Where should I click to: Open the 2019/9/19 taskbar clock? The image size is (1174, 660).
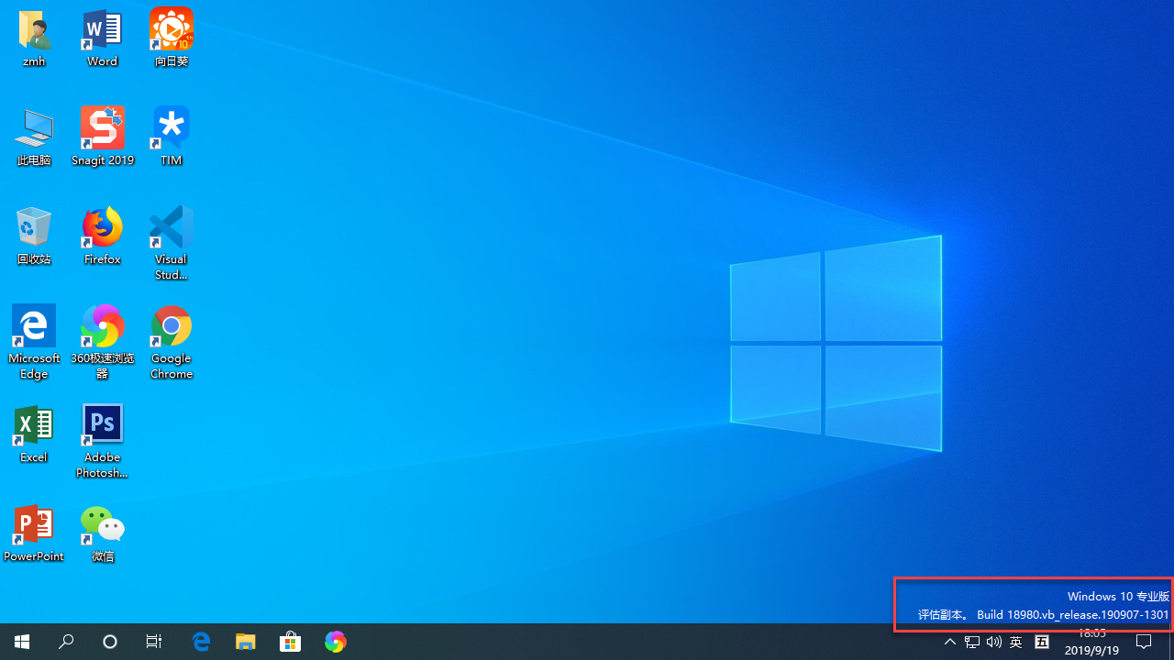tap(1091, 642)
